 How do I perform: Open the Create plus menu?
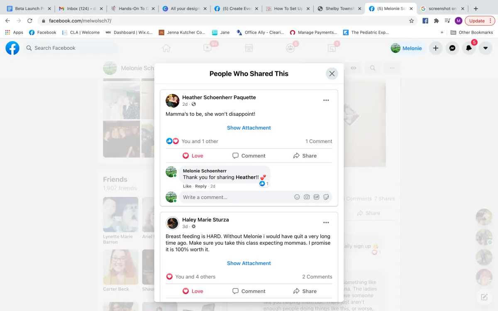tap(436, 48)
